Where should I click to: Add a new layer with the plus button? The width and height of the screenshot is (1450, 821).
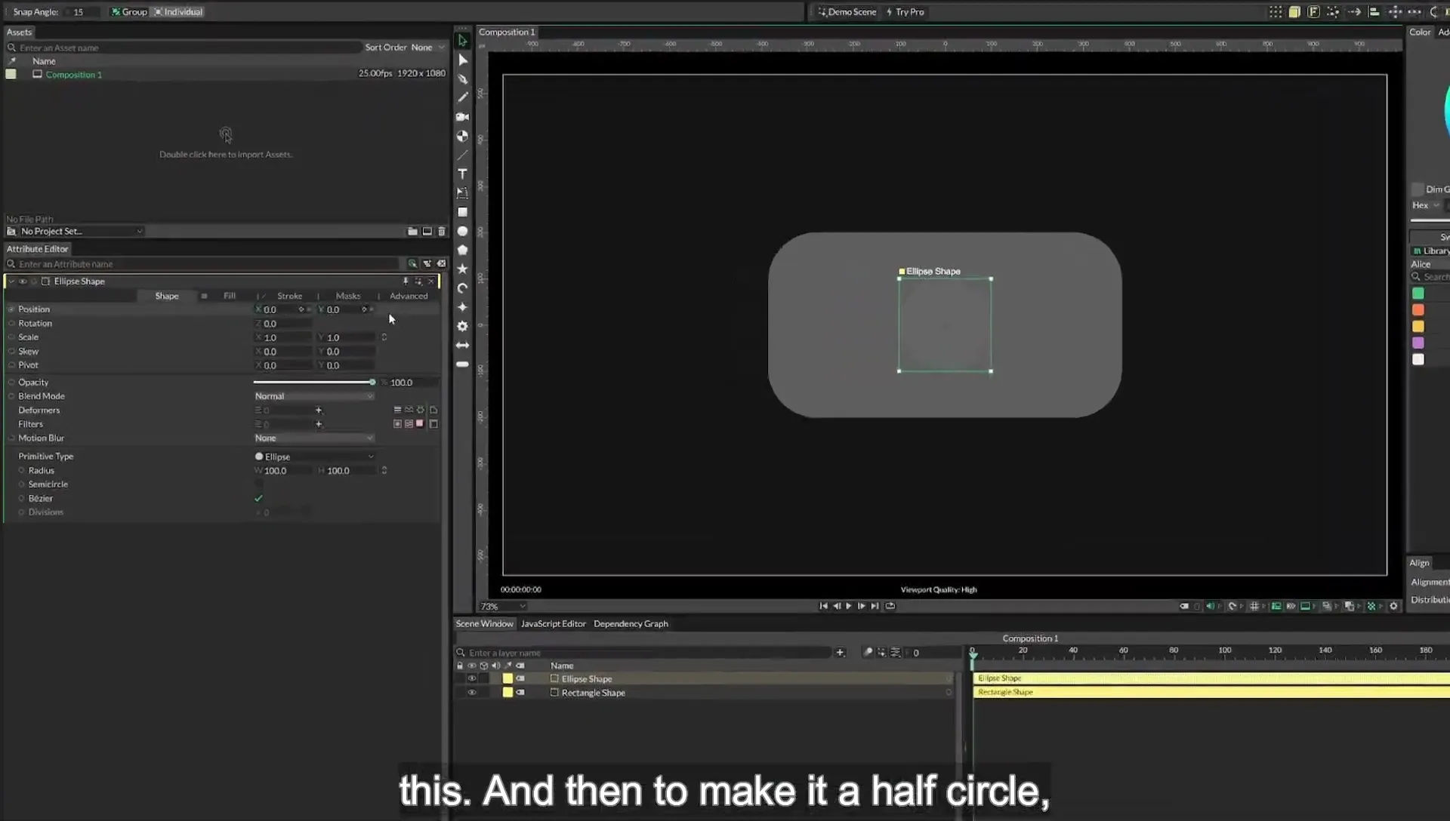coord(840,653)
